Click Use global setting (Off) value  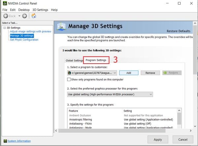point(137,123)
